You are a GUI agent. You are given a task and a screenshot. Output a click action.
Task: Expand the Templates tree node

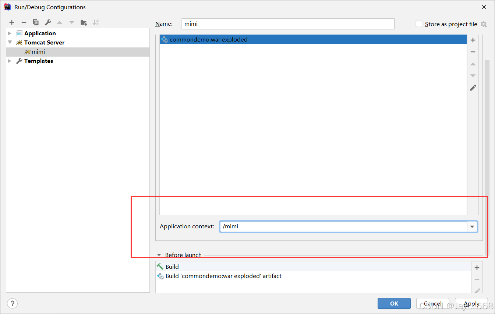coord(10,61)
